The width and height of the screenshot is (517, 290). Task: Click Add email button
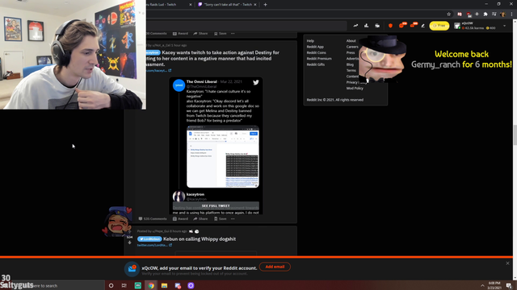275,267
